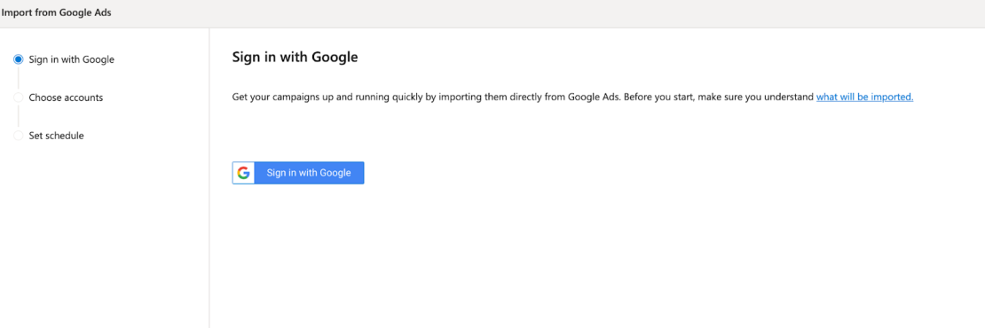Click the blue Sign in with Google button
The width and height of the screenshot is (985, 328).
298,173
